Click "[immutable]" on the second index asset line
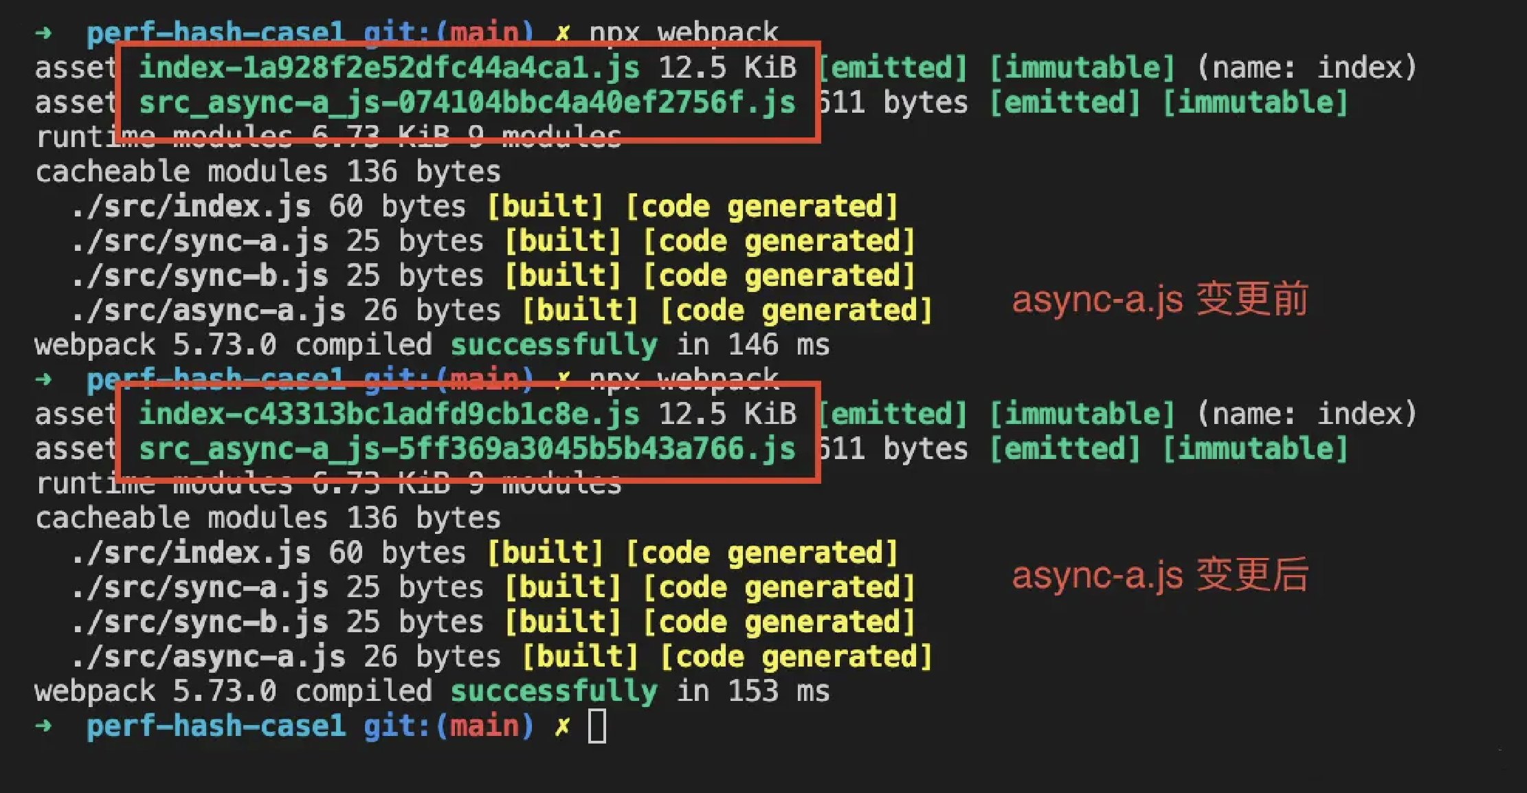Screen dimensions: 1527x793 [1082, 414]
